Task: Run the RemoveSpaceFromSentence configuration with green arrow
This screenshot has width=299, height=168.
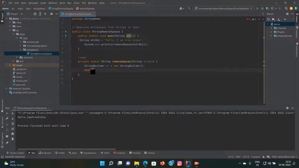Action: [x=257, y=8]
